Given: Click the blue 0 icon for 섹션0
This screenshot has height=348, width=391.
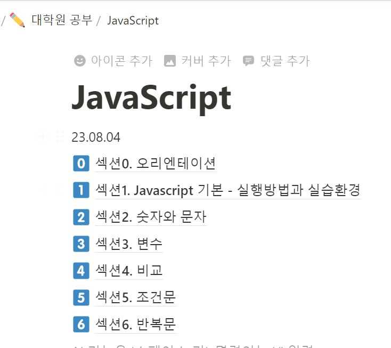Looking at the screenshot, I should pyautogui.click(x=81, y=164).
